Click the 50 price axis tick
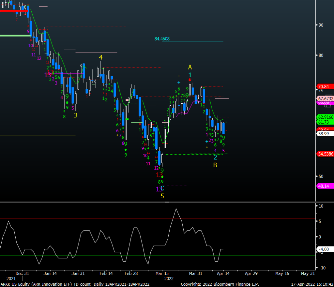 (x=321, y=176)
